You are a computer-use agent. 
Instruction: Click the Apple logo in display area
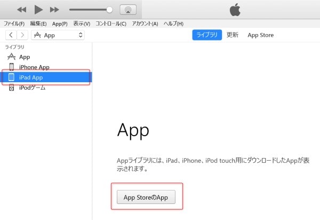click(x=235, y=10)
